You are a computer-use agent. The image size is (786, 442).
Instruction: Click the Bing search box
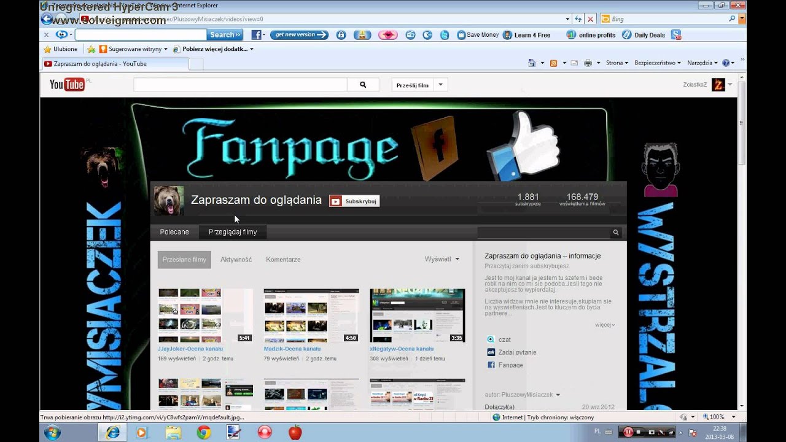pos(668,19)
